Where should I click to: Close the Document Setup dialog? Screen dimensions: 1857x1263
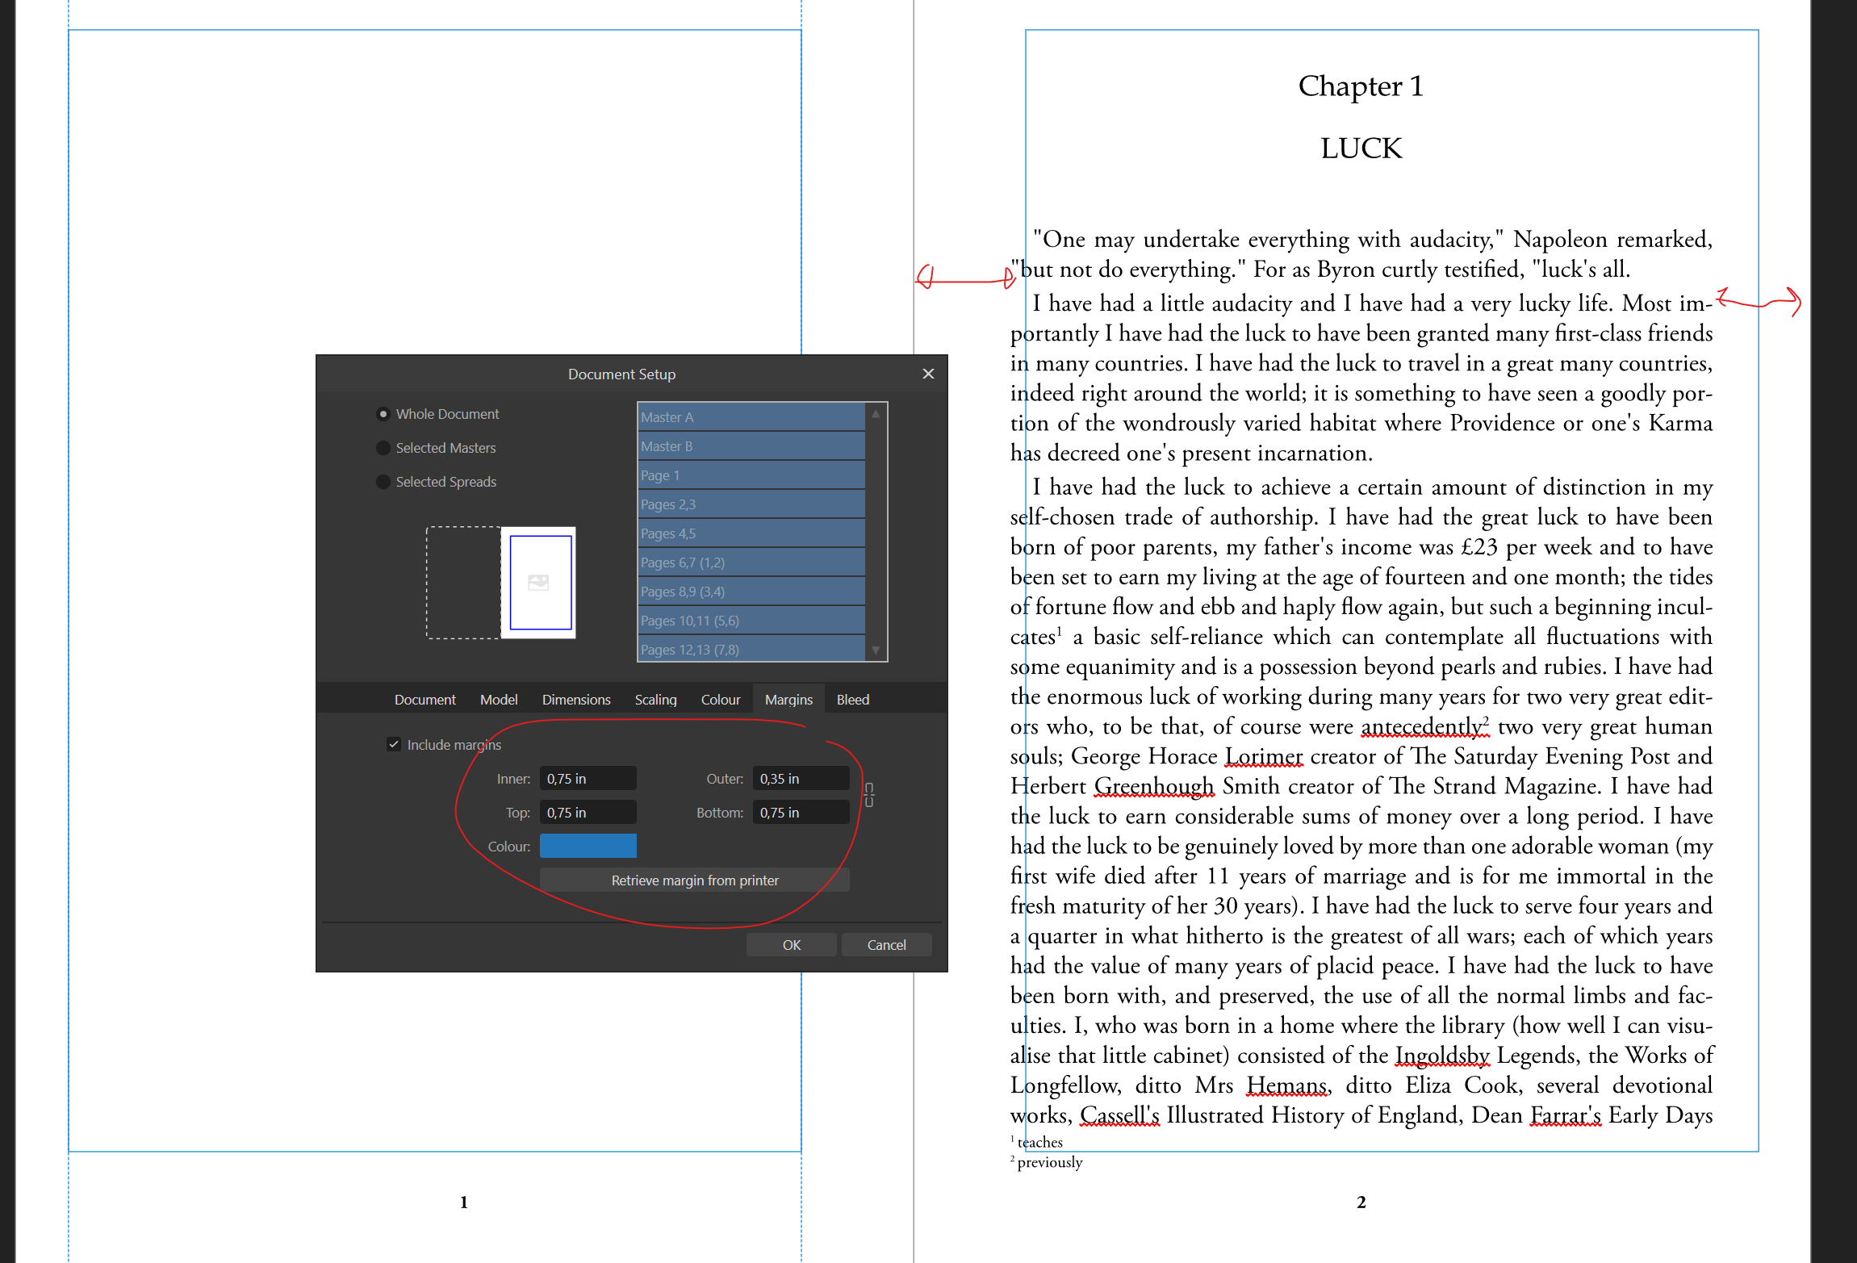coord(928,374)
